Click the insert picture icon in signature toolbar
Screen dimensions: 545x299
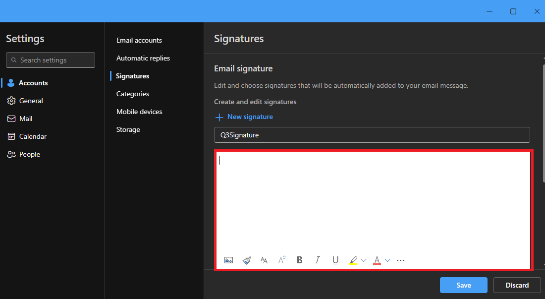(x=228, y=260)
